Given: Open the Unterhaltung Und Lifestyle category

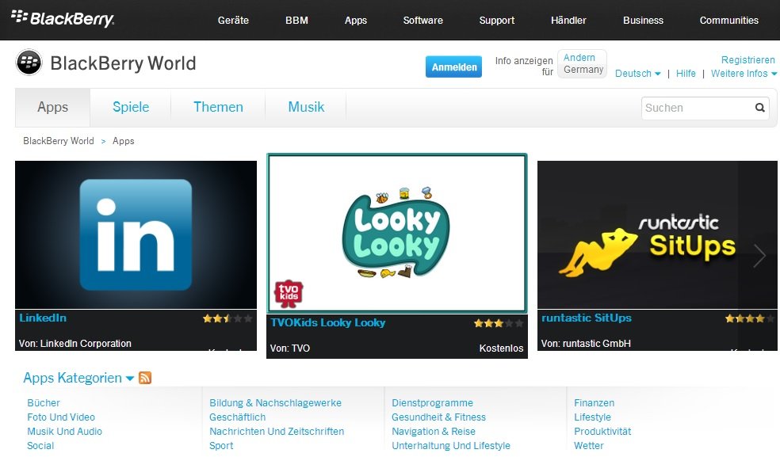Looking at the screenshot, I should 451,446.
